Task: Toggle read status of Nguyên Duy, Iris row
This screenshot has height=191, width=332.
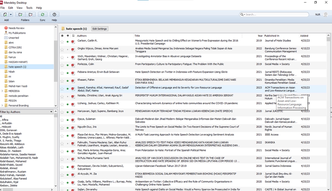Action: 68,128
